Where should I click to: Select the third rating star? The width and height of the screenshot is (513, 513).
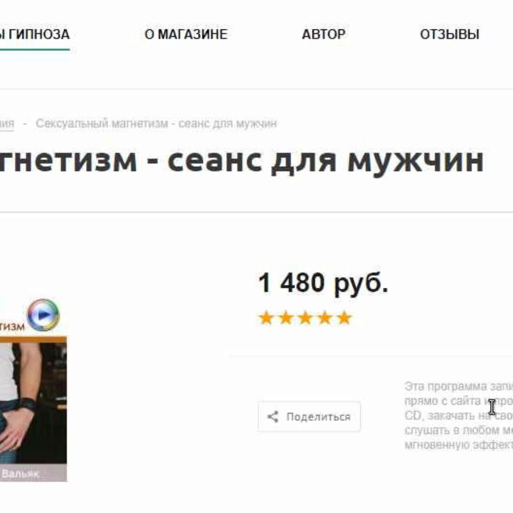[305, 318]
